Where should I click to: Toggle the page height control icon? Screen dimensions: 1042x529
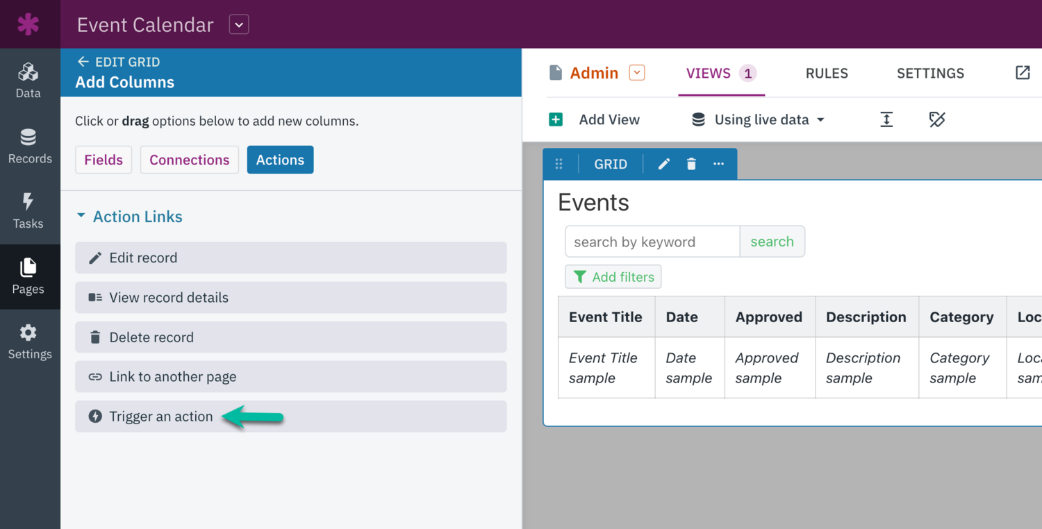tap(886, 119)
